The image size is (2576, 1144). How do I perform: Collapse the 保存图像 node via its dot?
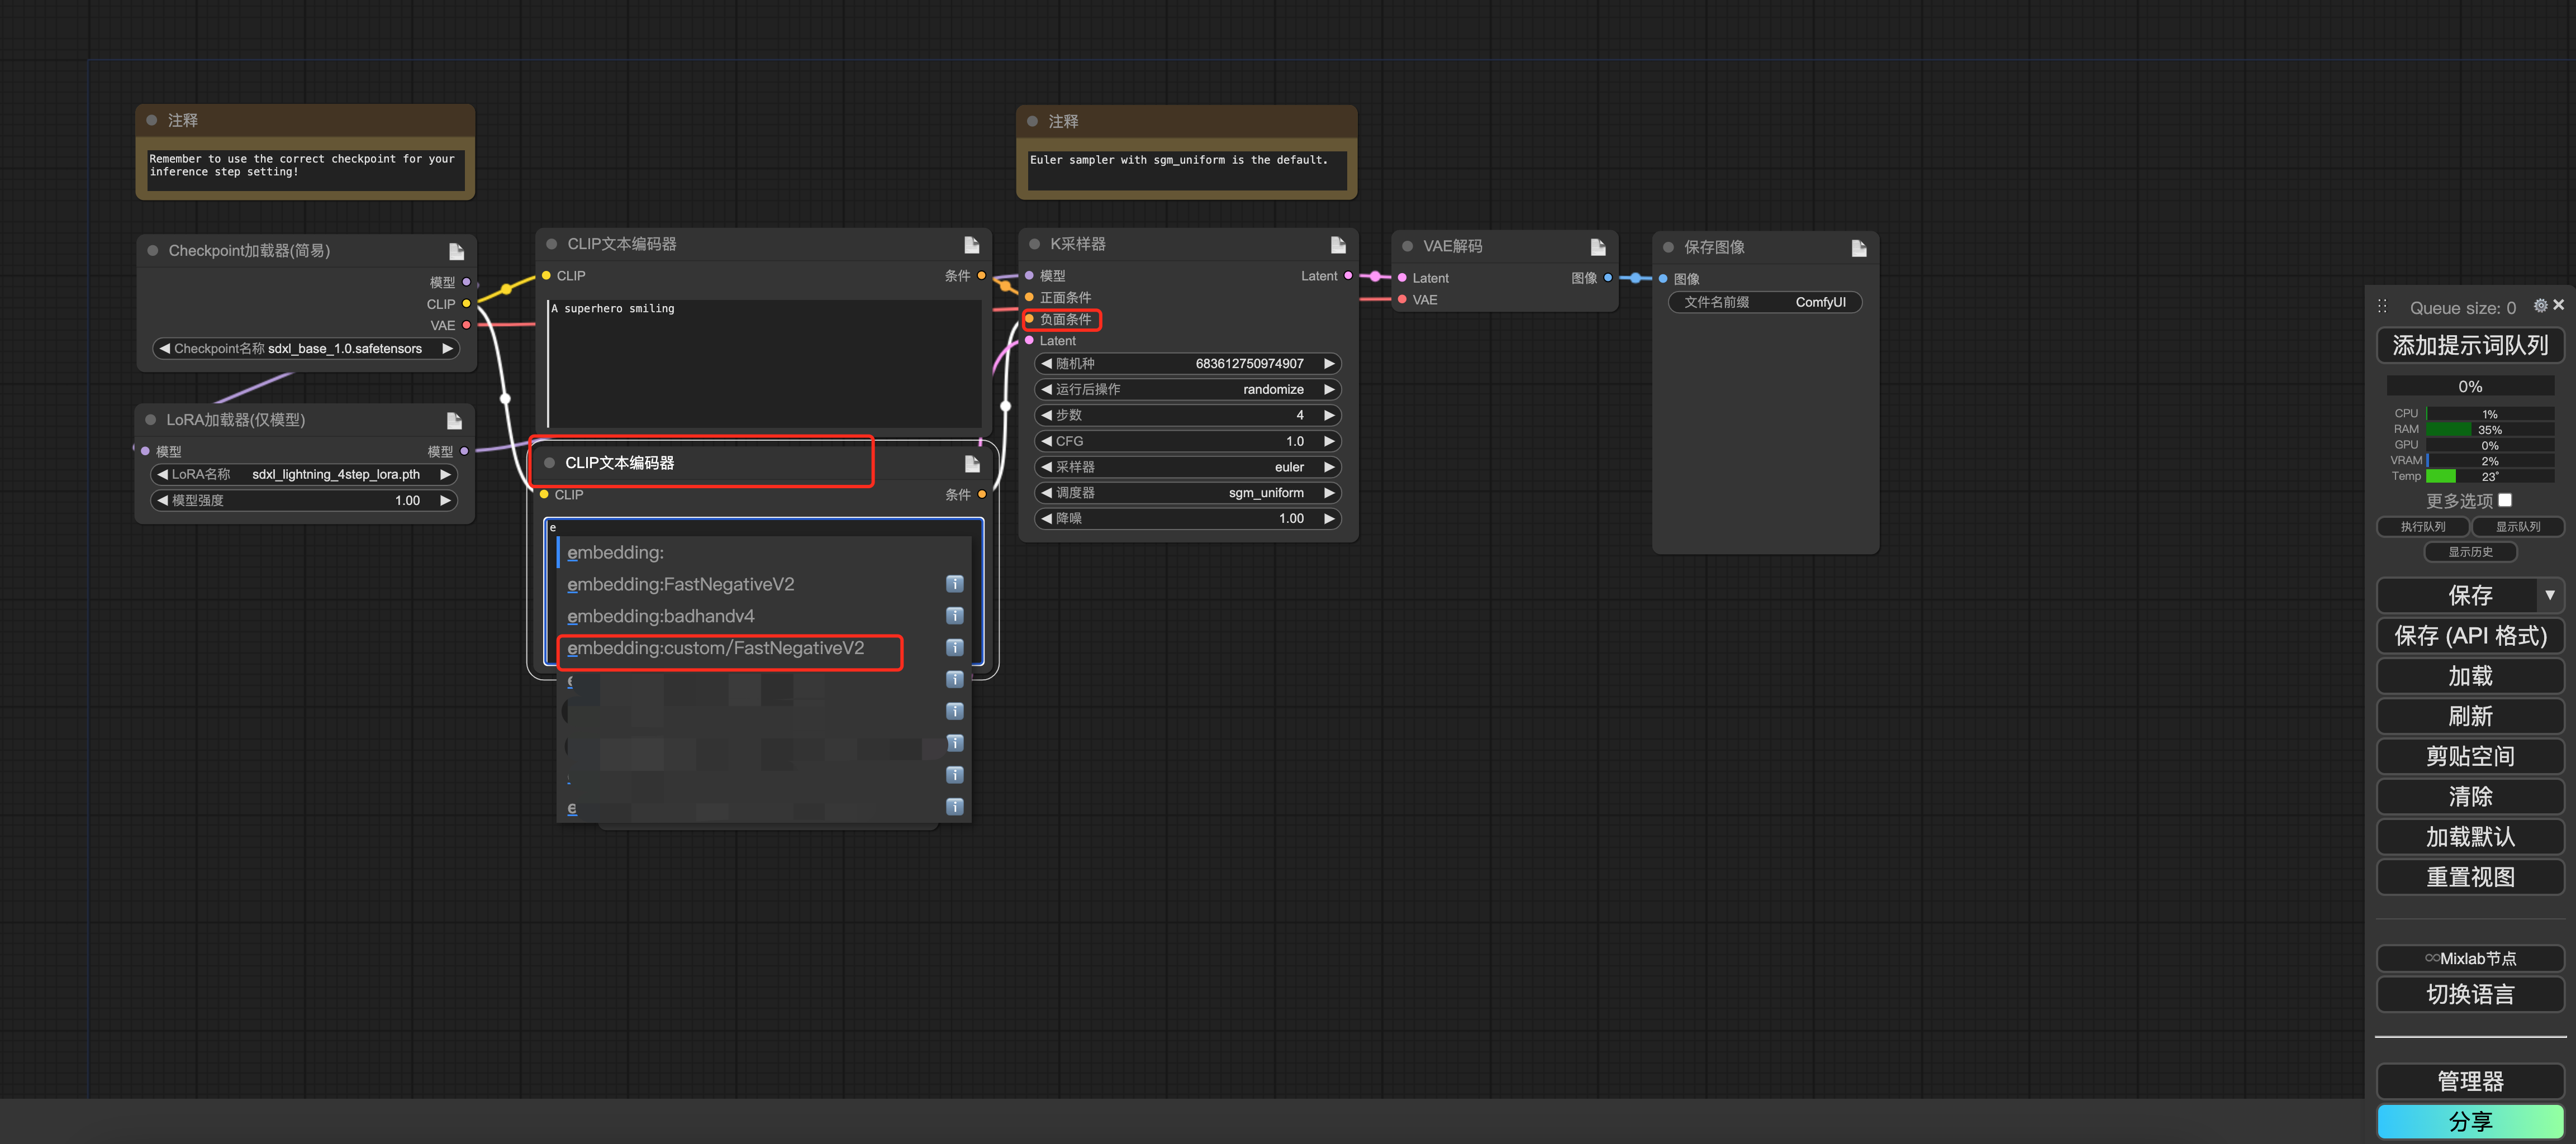click(1668, 247)
